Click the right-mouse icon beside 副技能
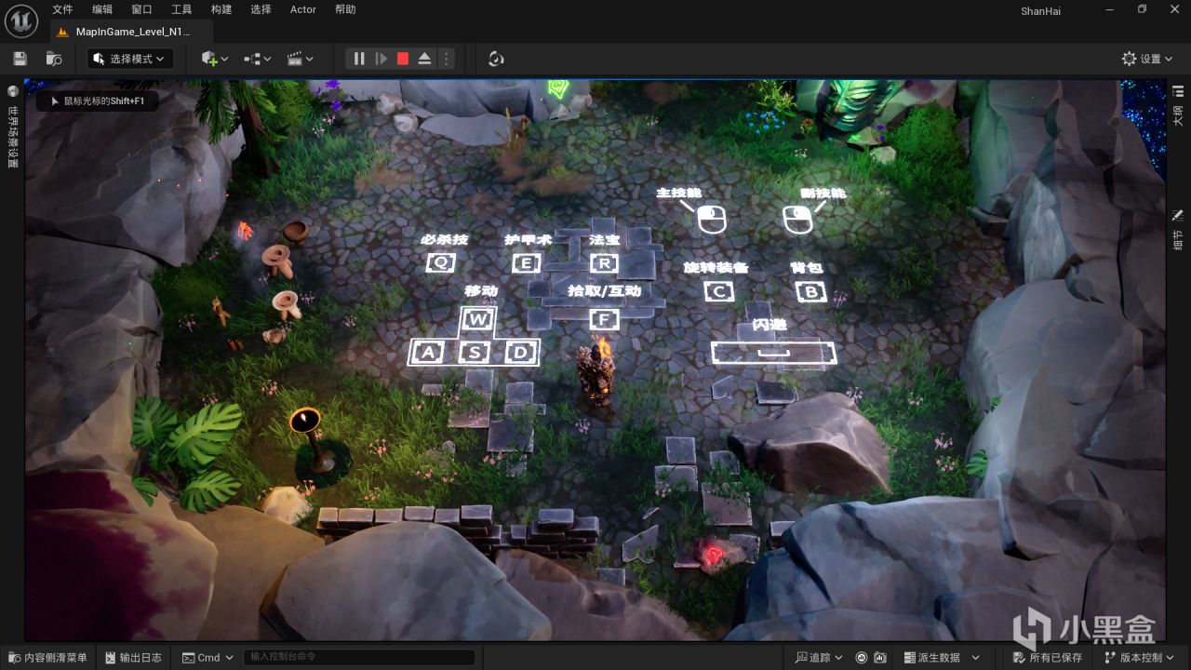 [x=797, y=220]
